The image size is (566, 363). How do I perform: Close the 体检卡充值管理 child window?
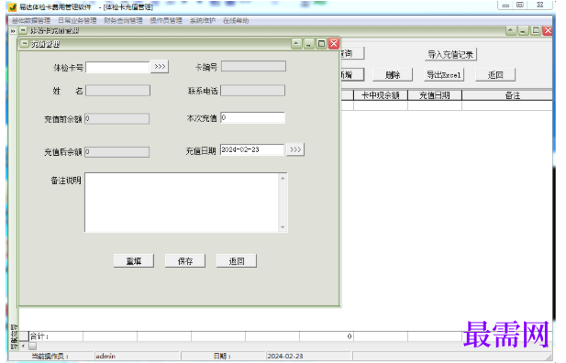[x=548, y=30]
